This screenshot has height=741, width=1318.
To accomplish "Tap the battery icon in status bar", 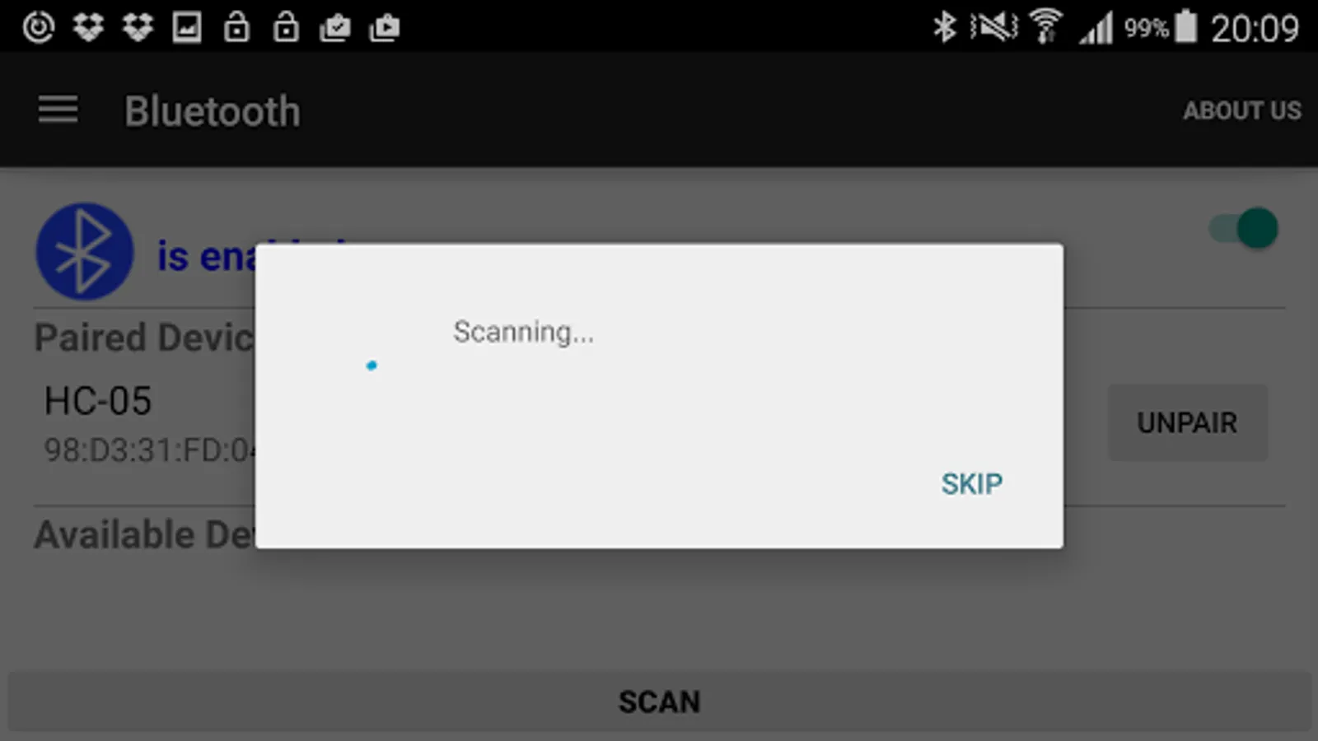I will (1185, 26).
